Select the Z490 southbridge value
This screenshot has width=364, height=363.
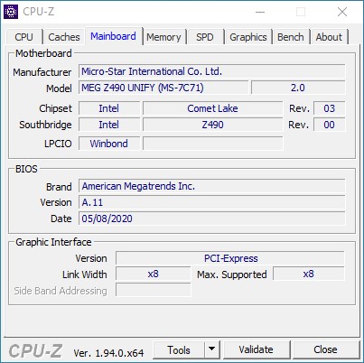coord(212,125)
